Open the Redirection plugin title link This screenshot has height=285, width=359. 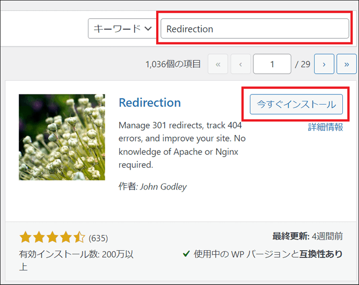[150, 103]
